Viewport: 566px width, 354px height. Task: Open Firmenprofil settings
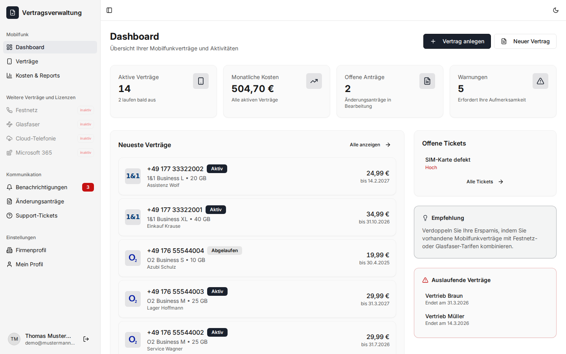(50, 250)
